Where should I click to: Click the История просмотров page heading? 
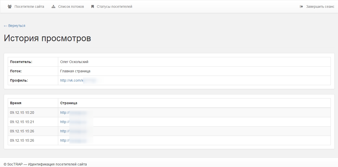coord(47,38)
